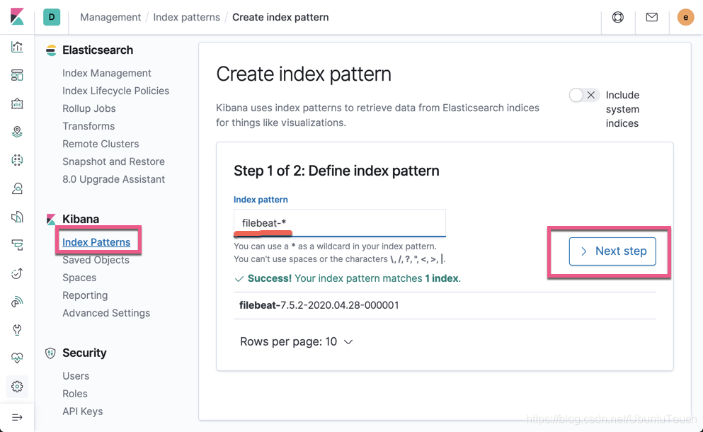
Task: Open API Keys under Security
Action: coord(83,411)
